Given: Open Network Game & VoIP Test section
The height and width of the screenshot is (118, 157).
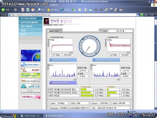Looking at the screenshot, I should point(106,60).
